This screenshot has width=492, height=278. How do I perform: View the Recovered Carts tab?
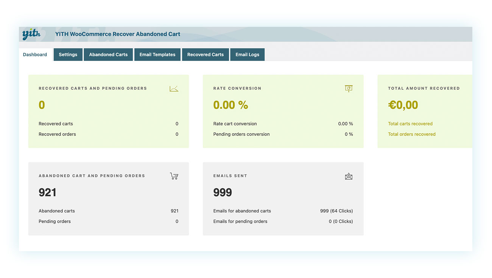click(x=206, y=54)
